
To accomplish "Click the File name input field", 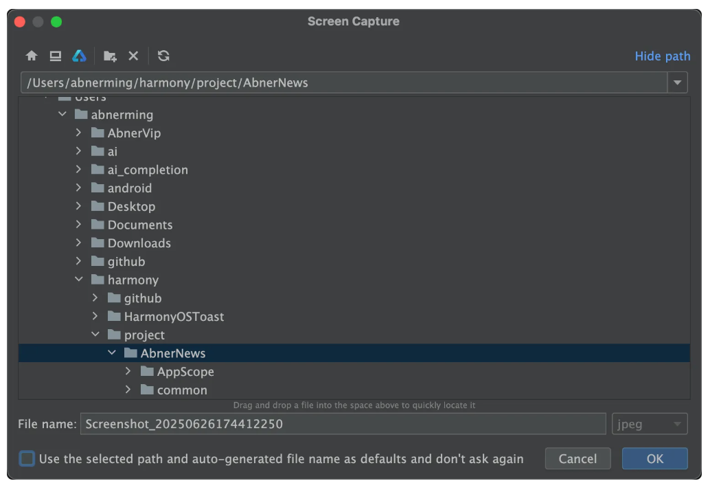I will coord(343,424).
